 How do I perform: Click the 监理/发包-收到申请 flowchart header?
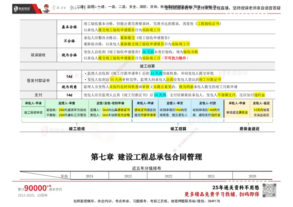pos(110,103)
